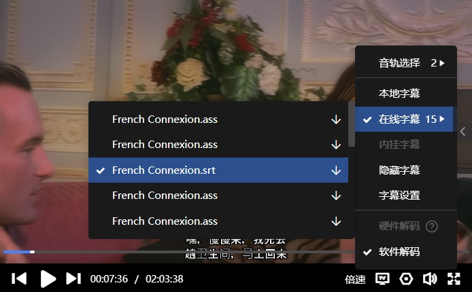This screenshot has width=472, height=292.
Task: Collapse the side panel chevron arrow
Action: tap(463, 131)
